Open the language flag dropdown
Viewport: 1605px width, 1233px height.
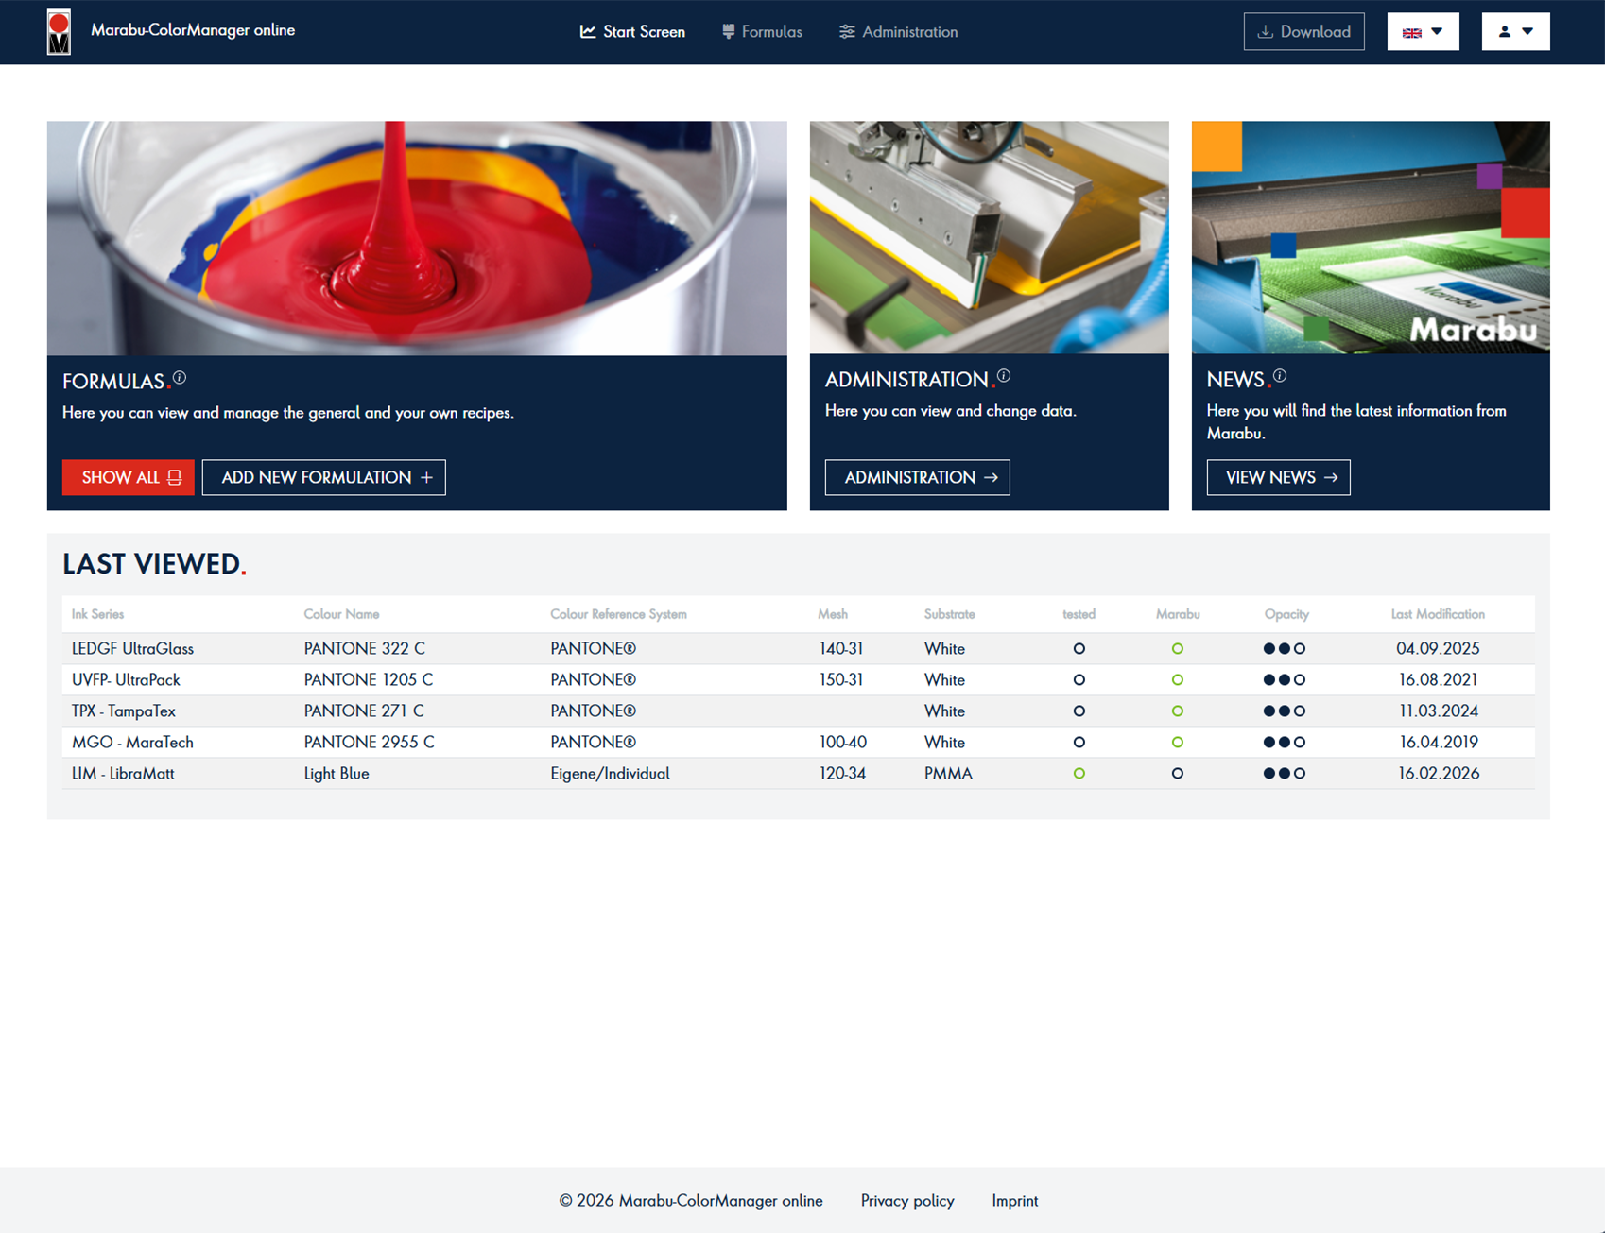coord(1423,31)
